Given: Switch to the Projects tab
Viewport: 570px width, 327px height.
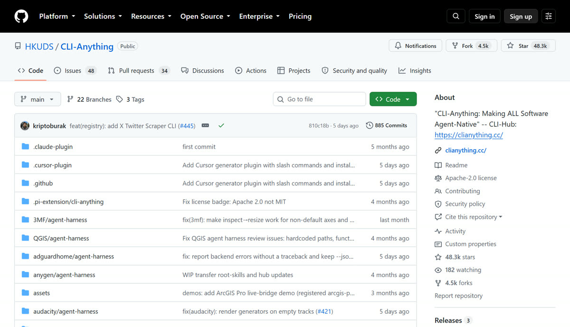Looking at the screenshot, I should 294,70.
